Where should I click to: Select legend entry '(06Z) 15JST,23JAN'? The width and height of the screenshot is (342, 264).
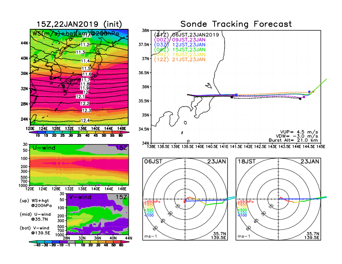pyautogui.click(x=180, y=50)
